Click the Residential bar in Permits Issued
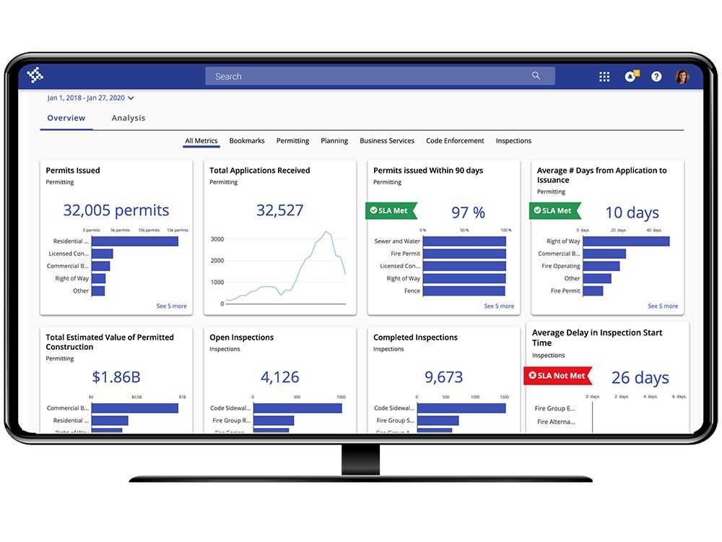This screenshot has height=542, width=722. point(135,241)
